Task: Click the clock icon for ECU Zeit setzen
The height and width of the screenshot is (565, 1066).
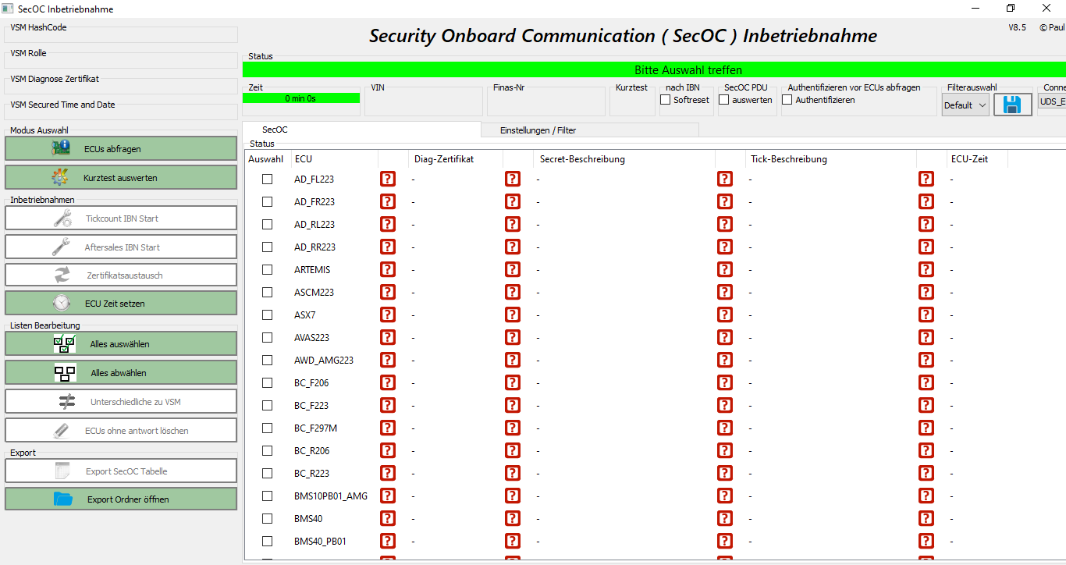Action: pos(62,303)
